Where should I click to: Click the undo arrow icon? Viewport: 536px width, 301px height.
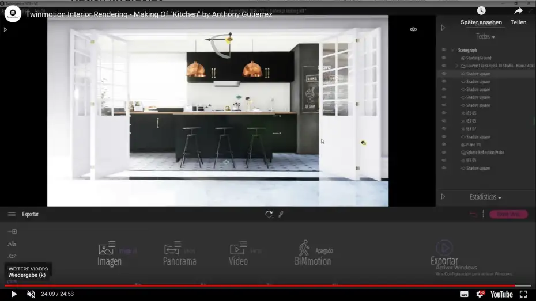click(473, 214)
